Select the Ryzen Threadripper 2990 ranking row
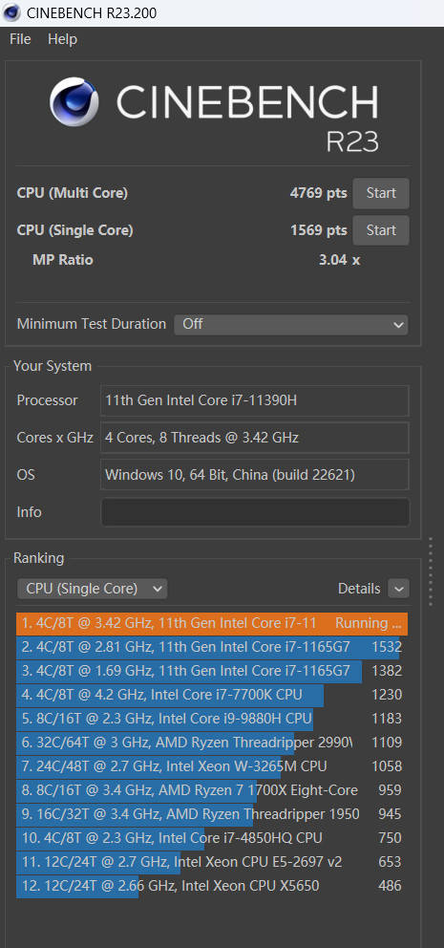The image size is (444, 948). (212, 743)
